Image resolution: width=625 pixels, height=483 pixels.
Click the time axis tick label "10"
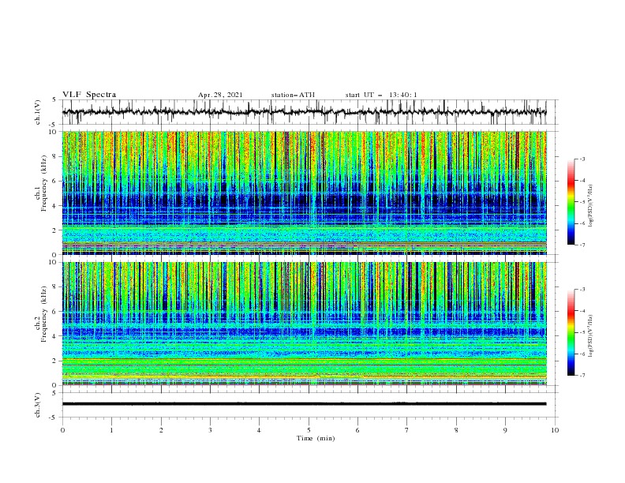point(555,430)
